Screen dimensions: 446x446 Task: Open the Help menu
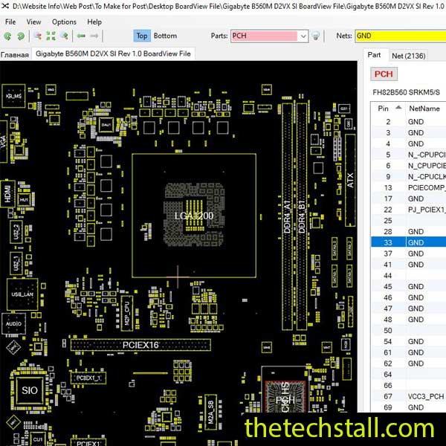pyautogui.click(x=94, y=22)
